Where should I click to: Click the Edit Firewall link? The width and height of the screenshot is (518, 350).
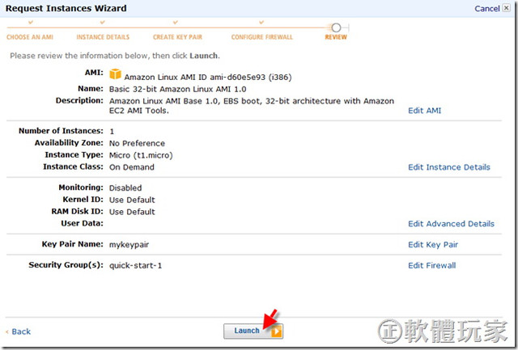pyautogui.click(x=431, y=266)
